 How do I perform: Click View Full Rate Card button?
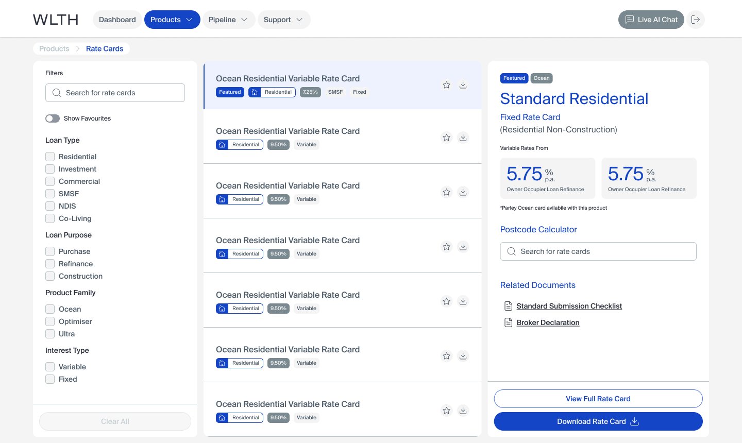(x=598, y=399)
